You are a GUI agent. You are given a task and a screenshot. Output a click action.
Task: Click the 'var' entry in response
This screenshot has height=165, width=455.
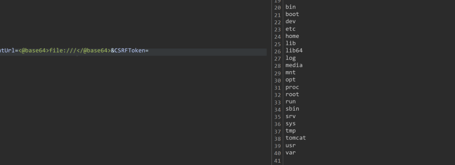291,152
